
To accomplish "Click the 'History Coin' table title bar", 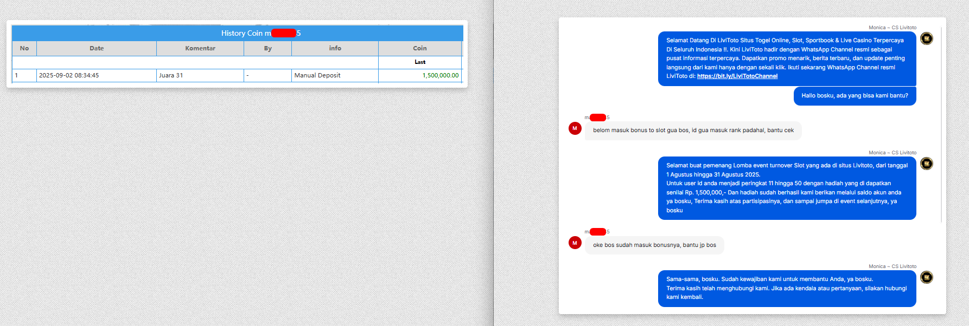I will [237, 33].
